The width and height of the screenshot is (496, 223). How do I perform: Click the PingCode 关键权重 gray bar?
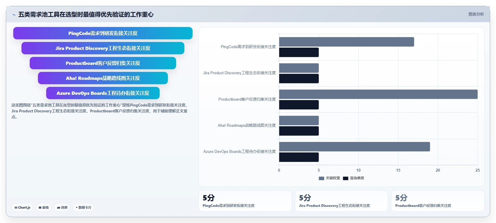347,42
